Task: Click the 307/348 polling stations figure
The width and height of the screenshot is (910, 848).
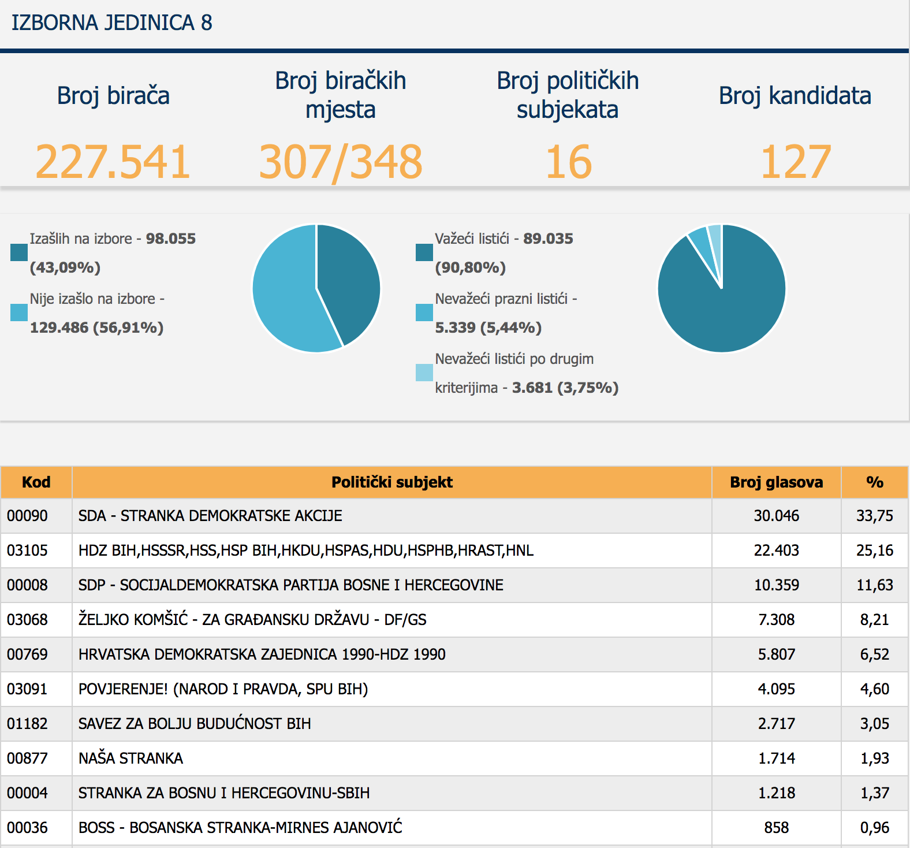Action: (340, 162)
